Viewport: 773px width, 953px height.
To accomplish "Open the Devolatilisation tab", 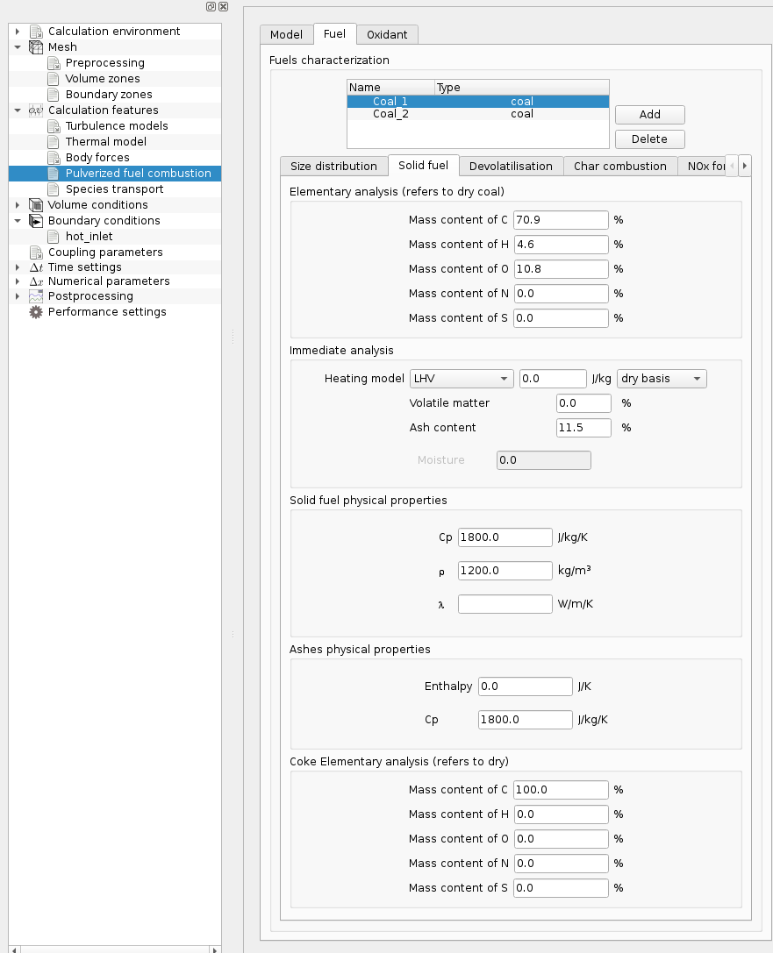I will point(511,166).
